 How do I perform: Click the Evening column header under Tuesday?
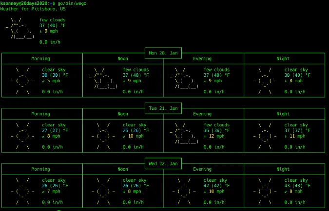click(x=202, y=114)
